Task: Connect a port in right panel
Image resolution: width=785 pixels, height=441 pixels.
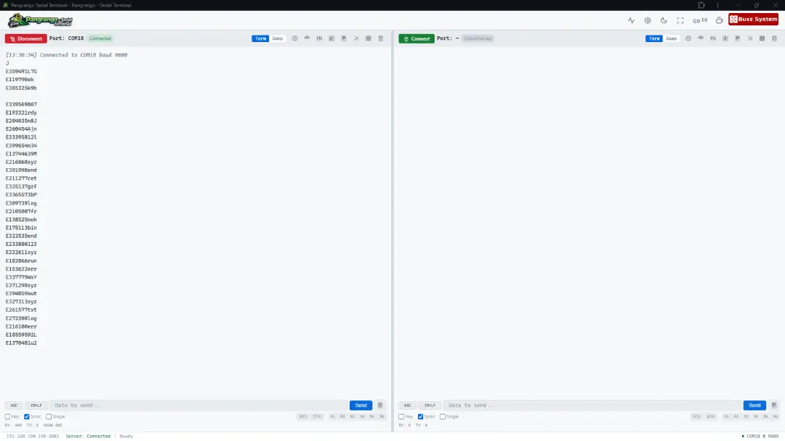Action: click(x=416, y=38)
